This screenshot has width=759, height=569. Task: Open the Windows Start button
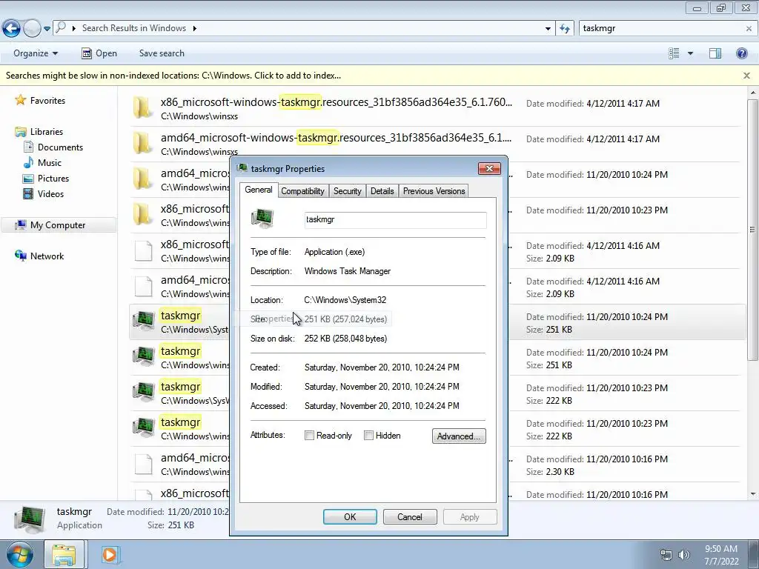[x=19, y=555]
